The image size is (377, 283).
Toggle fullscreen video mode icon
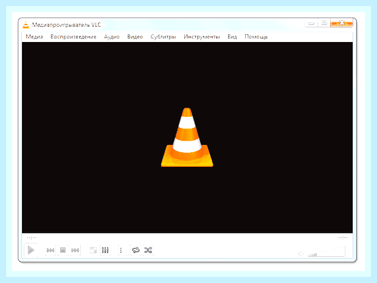pos(93,250)
